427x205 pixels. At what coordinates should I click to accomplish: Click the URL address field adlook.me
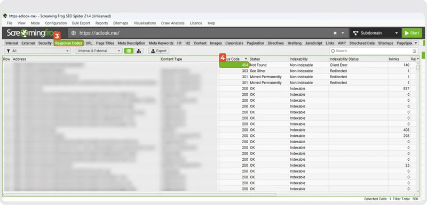point(99,33)
